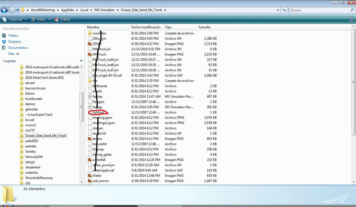
Task: Open the Dropbox favorite link icon
Action: pos(4,42)
